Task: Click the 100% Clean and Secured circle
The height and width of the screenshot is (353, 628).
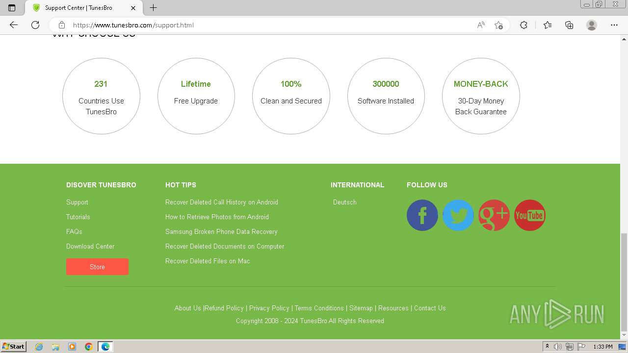Action: (x=291, y=96)
